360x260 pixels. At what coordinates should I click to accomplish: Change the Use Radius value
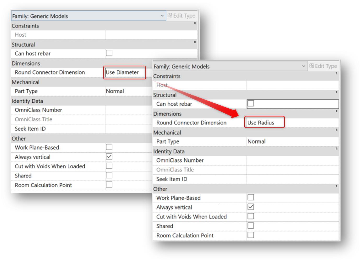click(264, 122)
